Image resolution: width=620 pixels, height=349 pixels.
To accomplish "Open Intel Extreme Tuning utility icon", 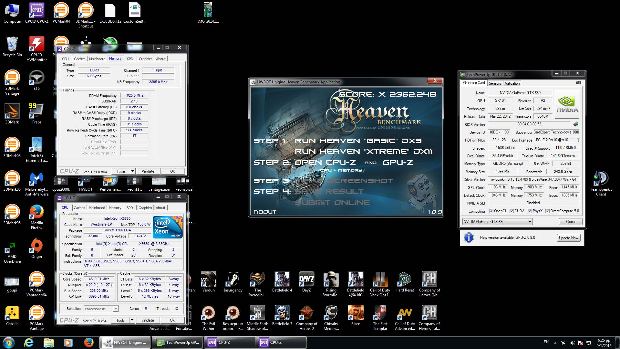I will tap(36, 150).
